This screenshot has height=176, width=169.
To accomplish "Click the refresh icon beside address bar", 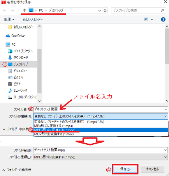I will point(105,11).
